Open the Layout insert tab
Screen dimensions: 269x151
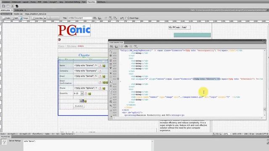coord(26,2)
